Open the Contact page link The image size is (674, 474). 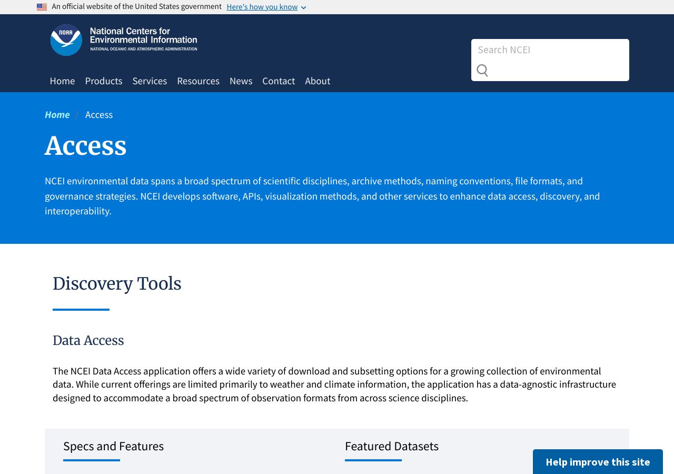point(279,81)
